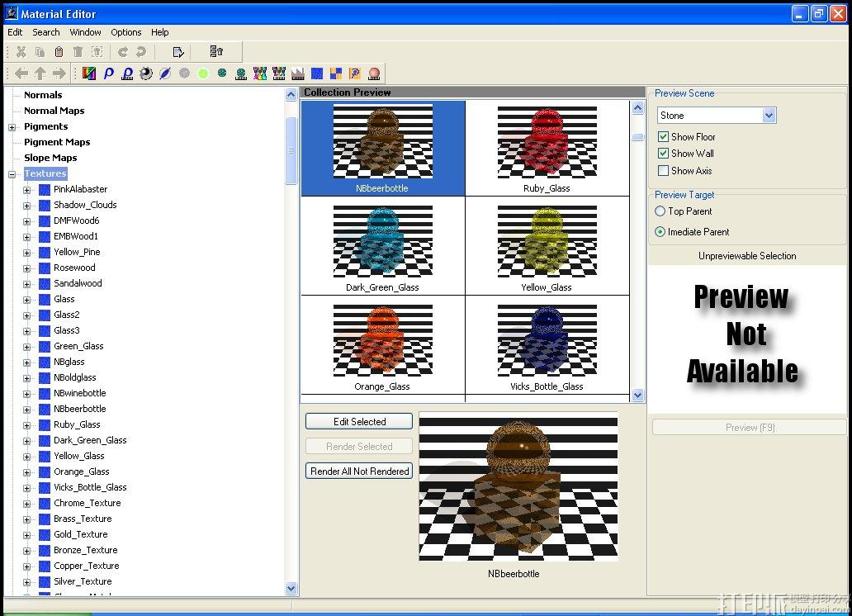
Task: Click the Cut scissors toolbar icon
Action: [x=21, y=52]
